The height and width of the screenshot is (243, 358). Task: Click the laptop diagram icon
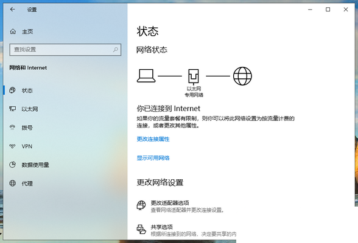pos(146,76)
